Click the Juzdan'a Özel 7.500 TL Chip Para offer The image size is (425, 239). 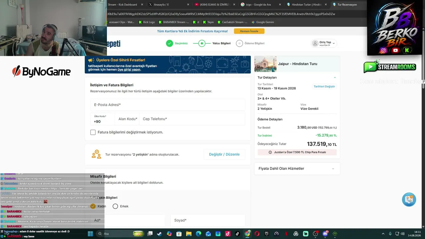click(x=297, y=152)
